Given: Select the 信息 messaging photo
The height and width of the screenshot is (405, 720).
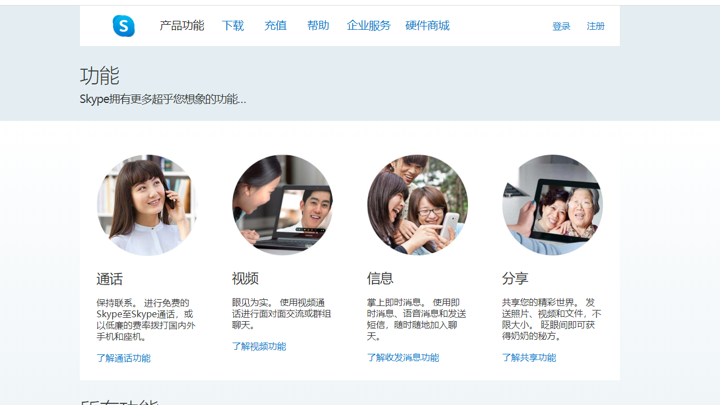Looking at the screenshot, I should [x=417, y=205].
